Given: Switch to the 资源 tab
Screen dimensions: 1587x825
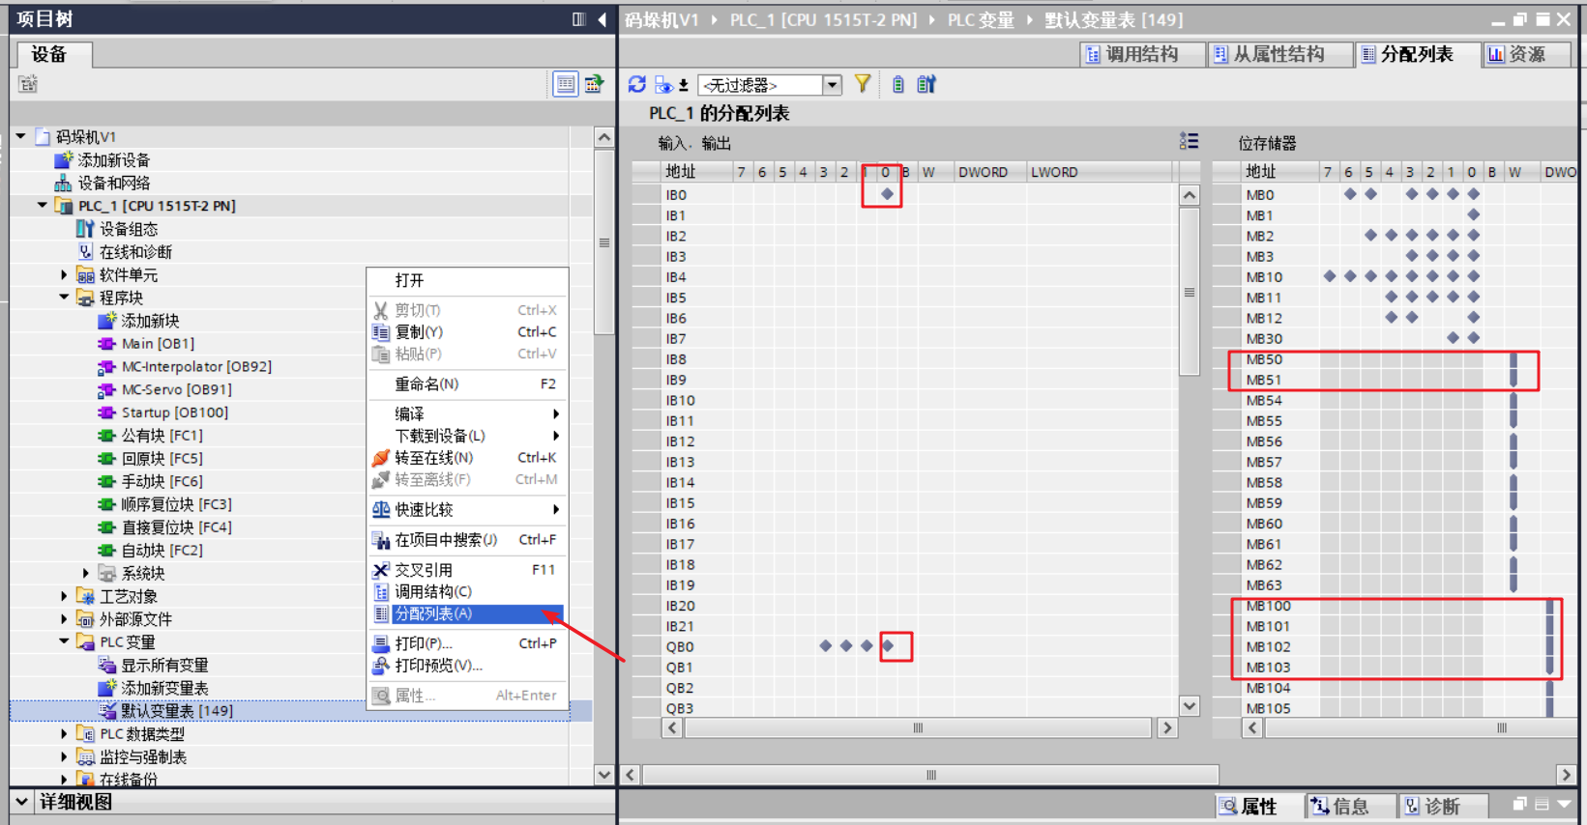Looking at the screenshot, I should tap(1526, 54).
